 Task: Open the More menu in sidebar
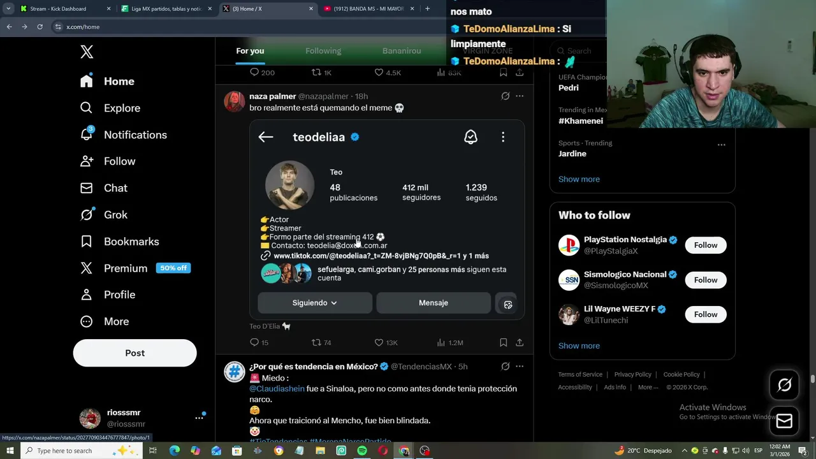104,321
